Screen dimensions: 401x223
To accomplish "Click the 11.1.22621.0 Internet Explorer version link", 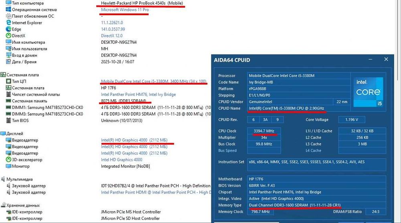I will [x=112, y=22].
